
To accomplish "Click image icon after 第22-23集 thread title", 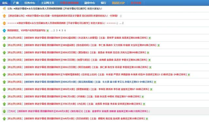I will 189,75.
